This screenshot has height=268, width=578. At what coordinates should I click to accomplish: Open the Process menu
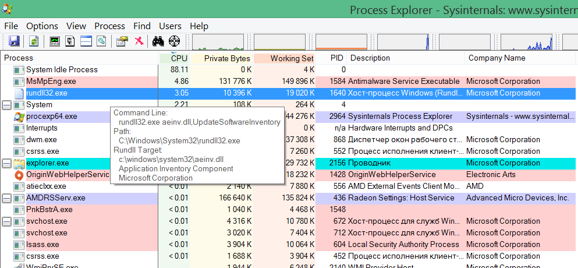pos(109,26)
